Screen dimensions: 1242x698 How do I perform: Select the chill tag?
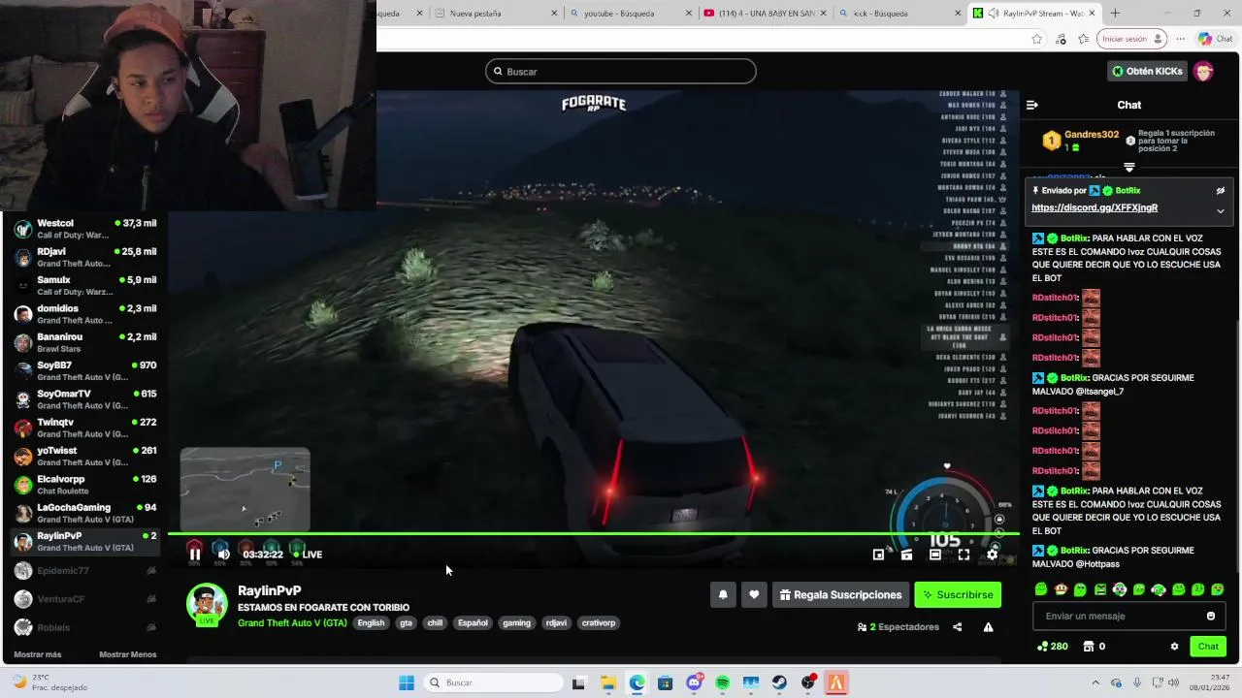tap(435, 623)
